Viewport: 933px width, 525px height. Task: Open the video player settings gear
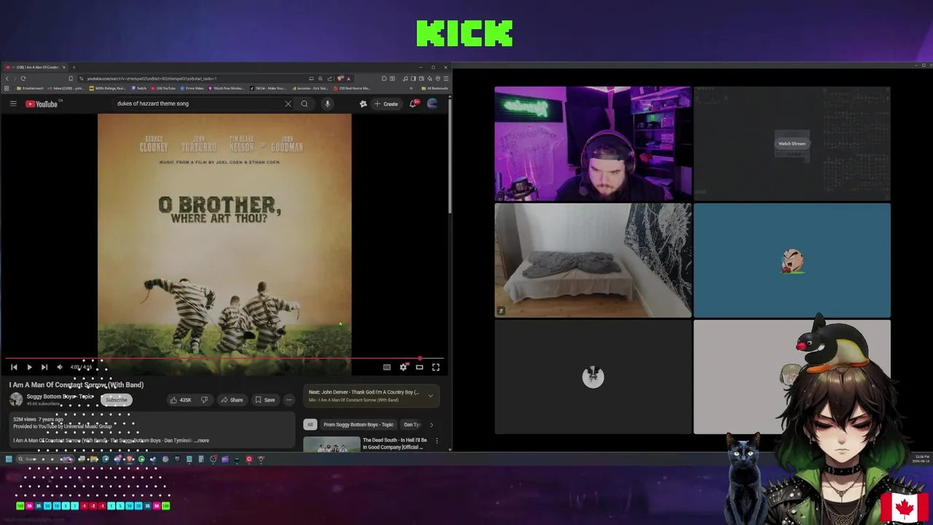point(403,367)
